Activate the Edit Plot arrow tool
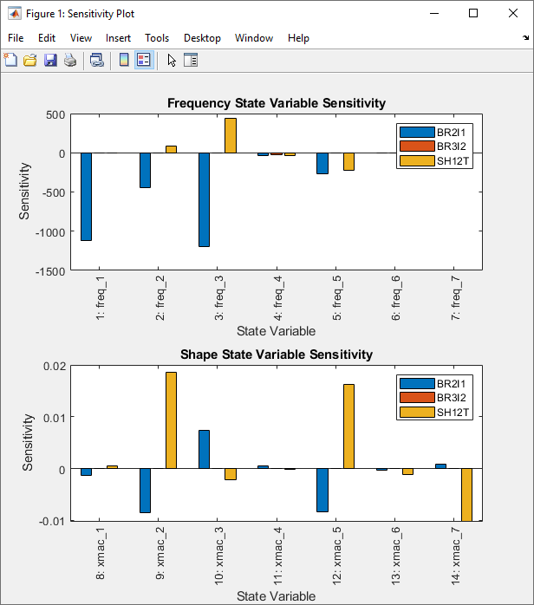 172,60
